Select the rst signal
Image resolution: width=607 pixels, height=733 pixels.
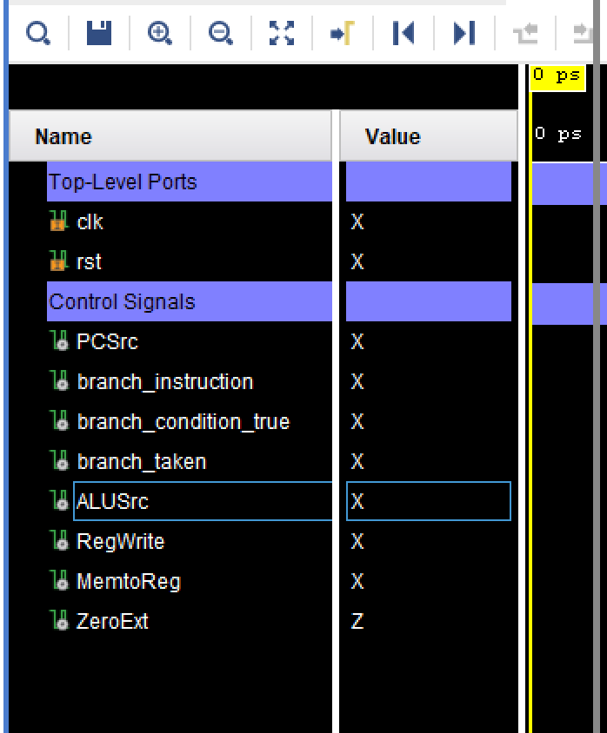tap(90, 262)
